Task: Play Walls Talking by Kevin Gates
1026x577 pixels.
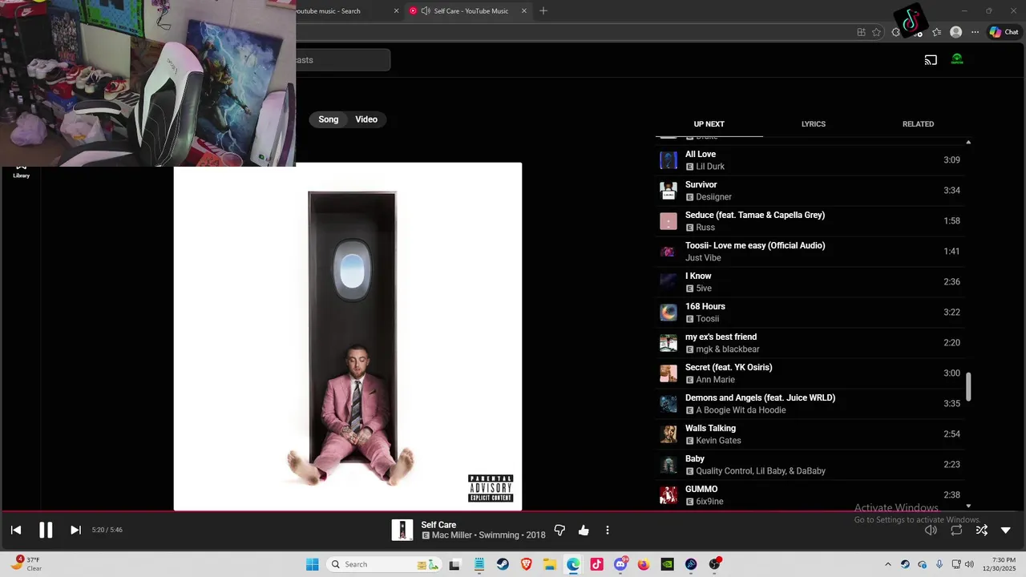Action: pyautogui.click(x=810, y=434)
